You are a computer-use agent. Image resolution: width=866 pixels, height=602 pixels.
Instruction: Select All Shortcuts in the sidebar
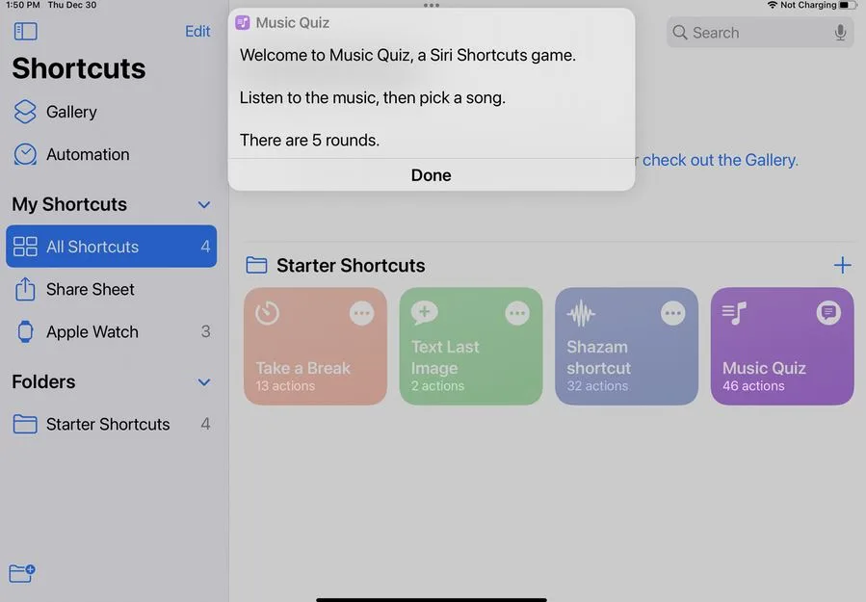(111, 247)
